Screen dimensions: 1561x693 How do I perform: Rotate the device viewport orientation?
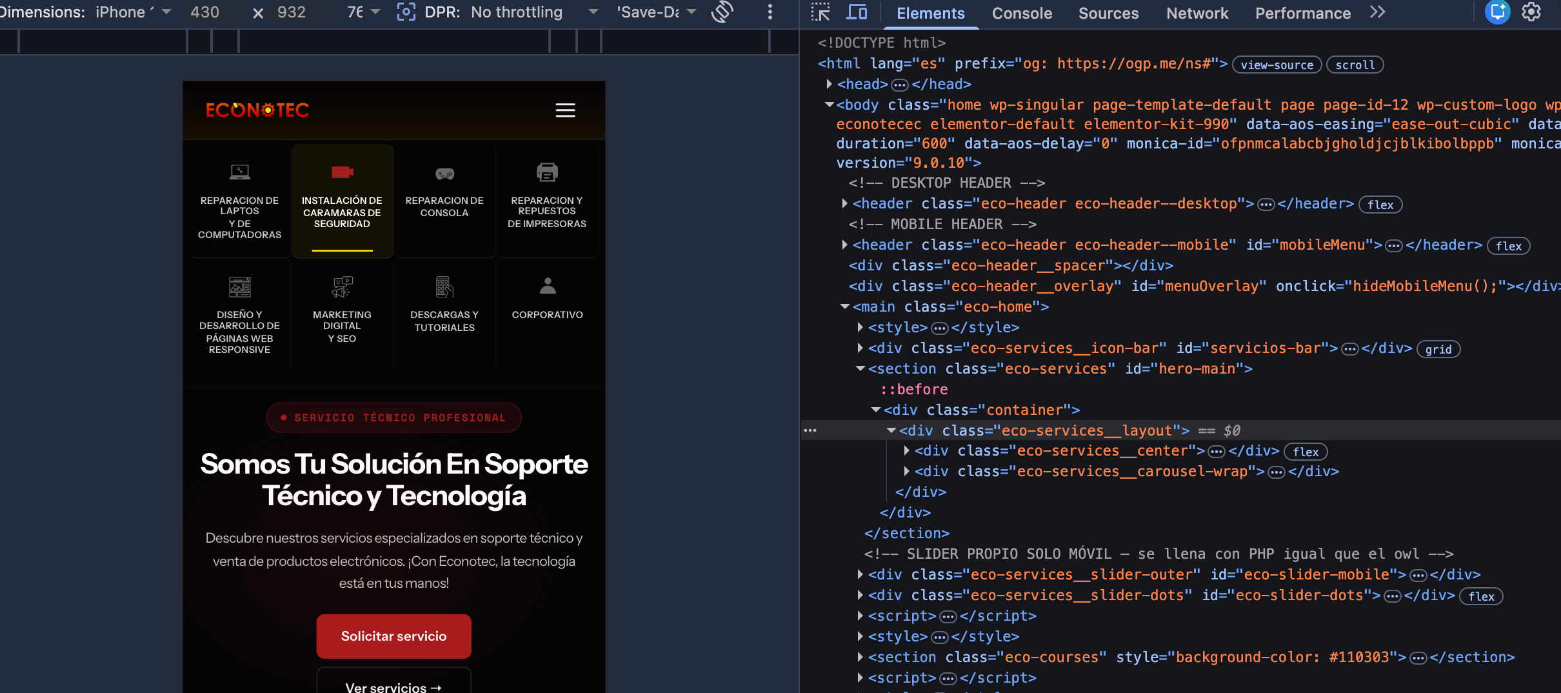point(722,12)
